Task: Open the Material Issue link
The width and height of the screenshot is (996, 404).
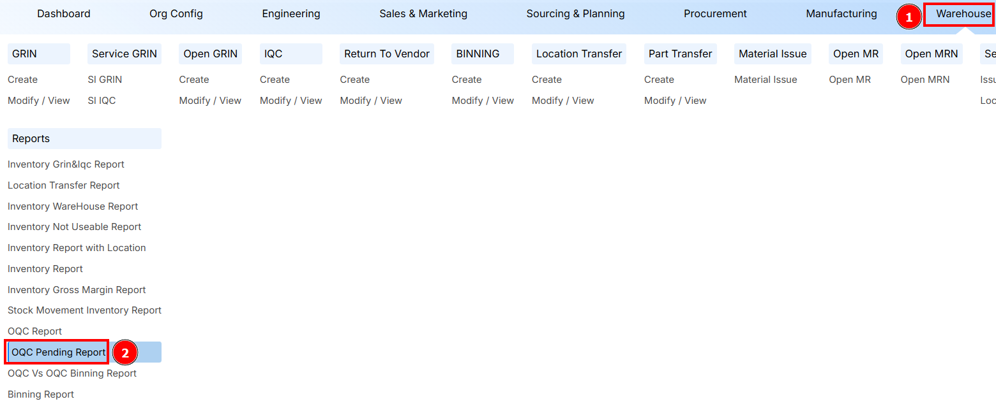Action: tap(766, 79)
